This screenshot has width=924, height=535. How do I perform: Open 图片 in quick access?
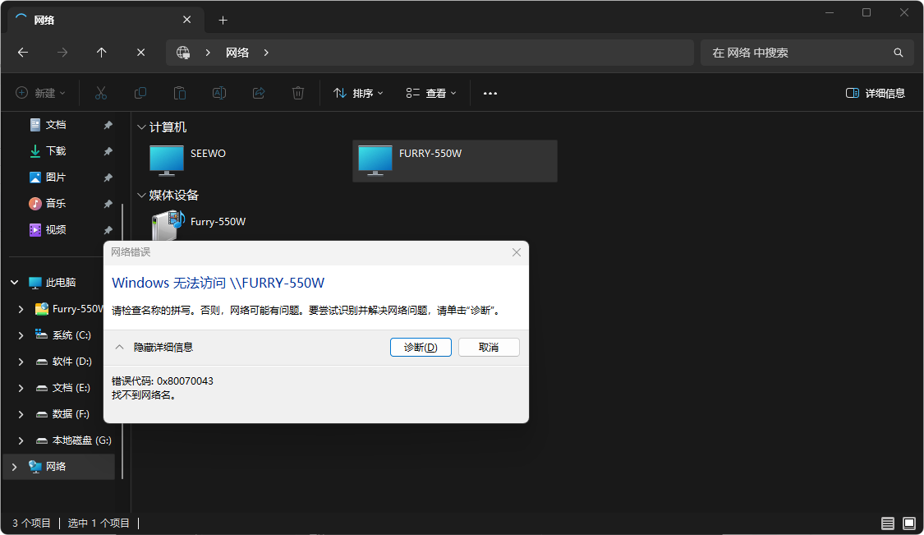pyautogui.click(x=56, y=177)
